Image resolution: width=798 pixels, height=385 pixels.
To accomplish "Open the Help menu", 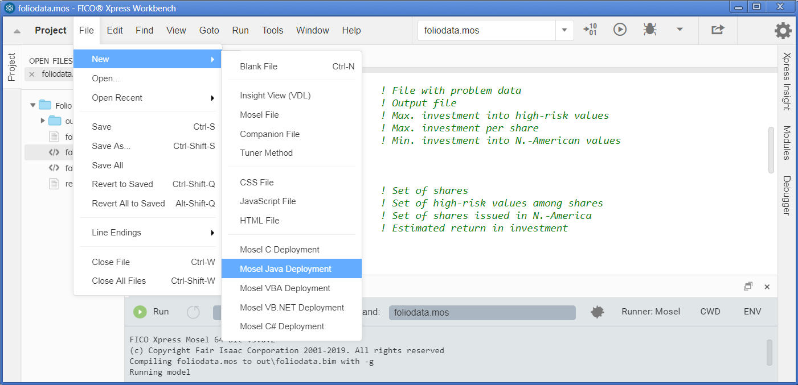I will point(351,30).
